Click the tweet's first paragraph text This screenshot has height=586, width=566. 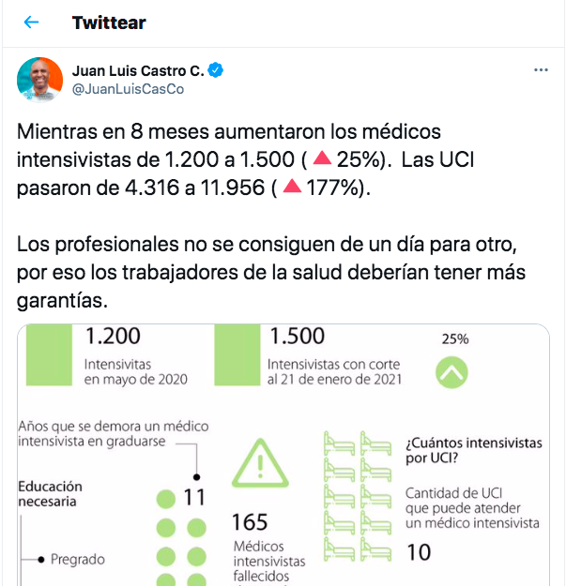pyautogui.click(x=245, y=159)
